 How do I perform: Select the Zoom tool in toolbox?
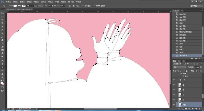(2, 77)
